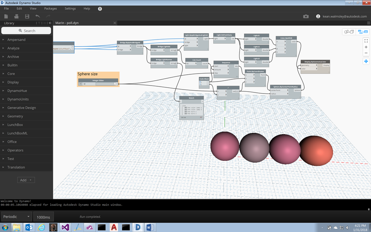
Task: Click the blue Pan mode icon
Action: tap(366, 61)
